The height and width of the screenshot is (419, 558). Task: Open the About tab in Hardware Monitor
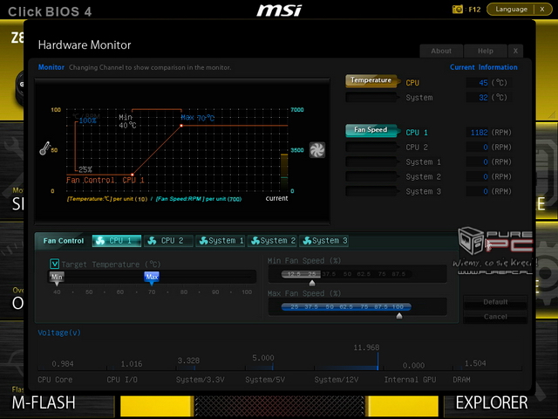[x=441, y=51]
